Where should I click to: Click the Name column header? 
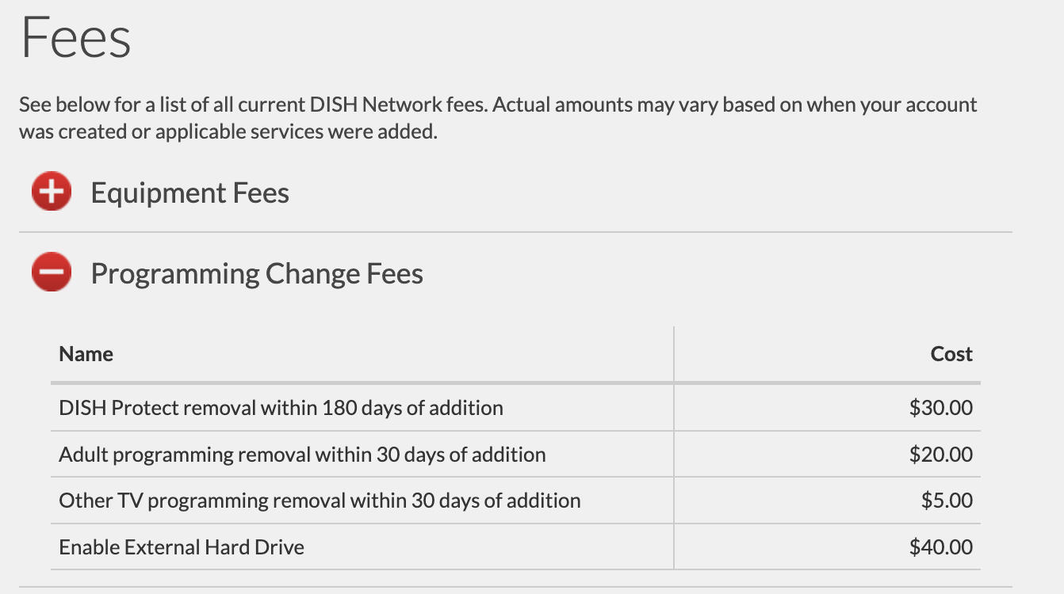pos(86,354)
